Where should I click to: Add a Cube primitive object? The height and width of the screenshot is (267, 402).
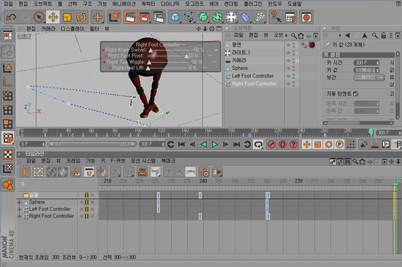pyautogui.click(x=175, y=18)
